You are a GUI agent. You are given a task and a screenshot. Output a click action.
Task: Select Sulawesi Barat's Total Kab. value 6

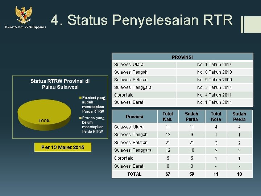pyautogui.click(x=168, y=166)
